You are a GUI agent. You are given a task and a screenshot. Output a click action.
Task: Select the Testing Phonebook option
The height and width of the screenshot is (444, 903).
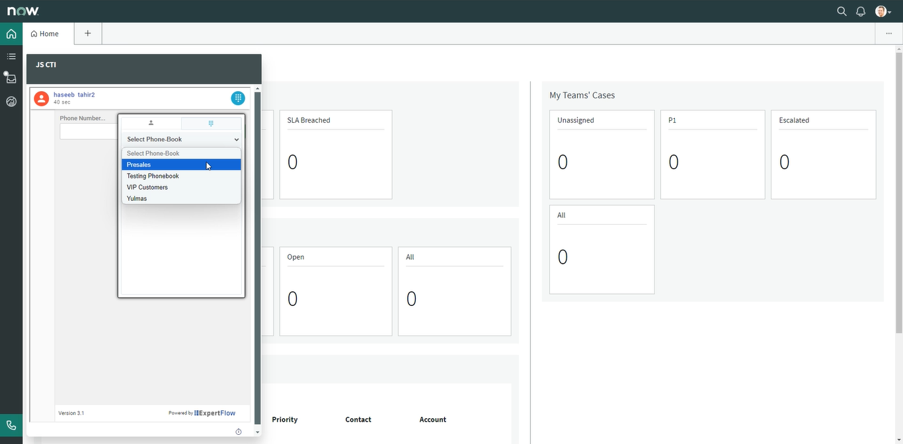point(181,176)
